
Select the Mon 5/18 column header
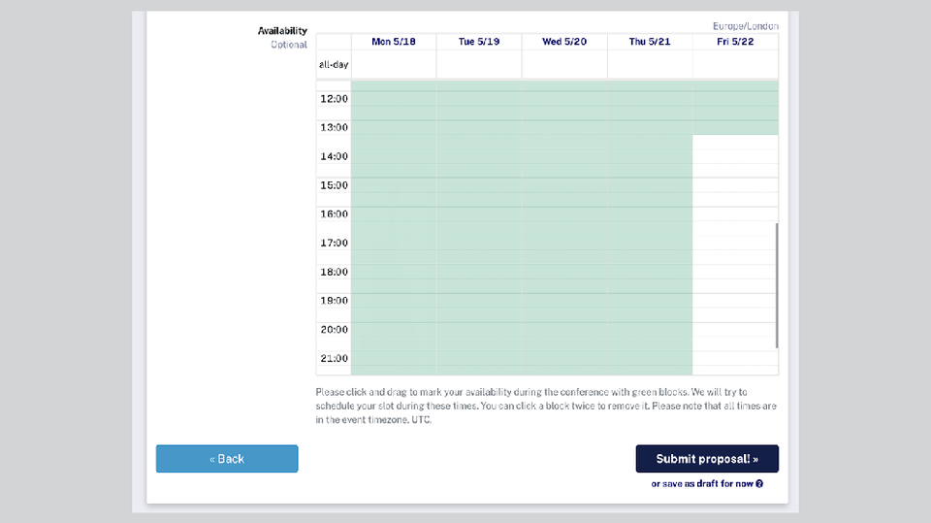point(393,42)
